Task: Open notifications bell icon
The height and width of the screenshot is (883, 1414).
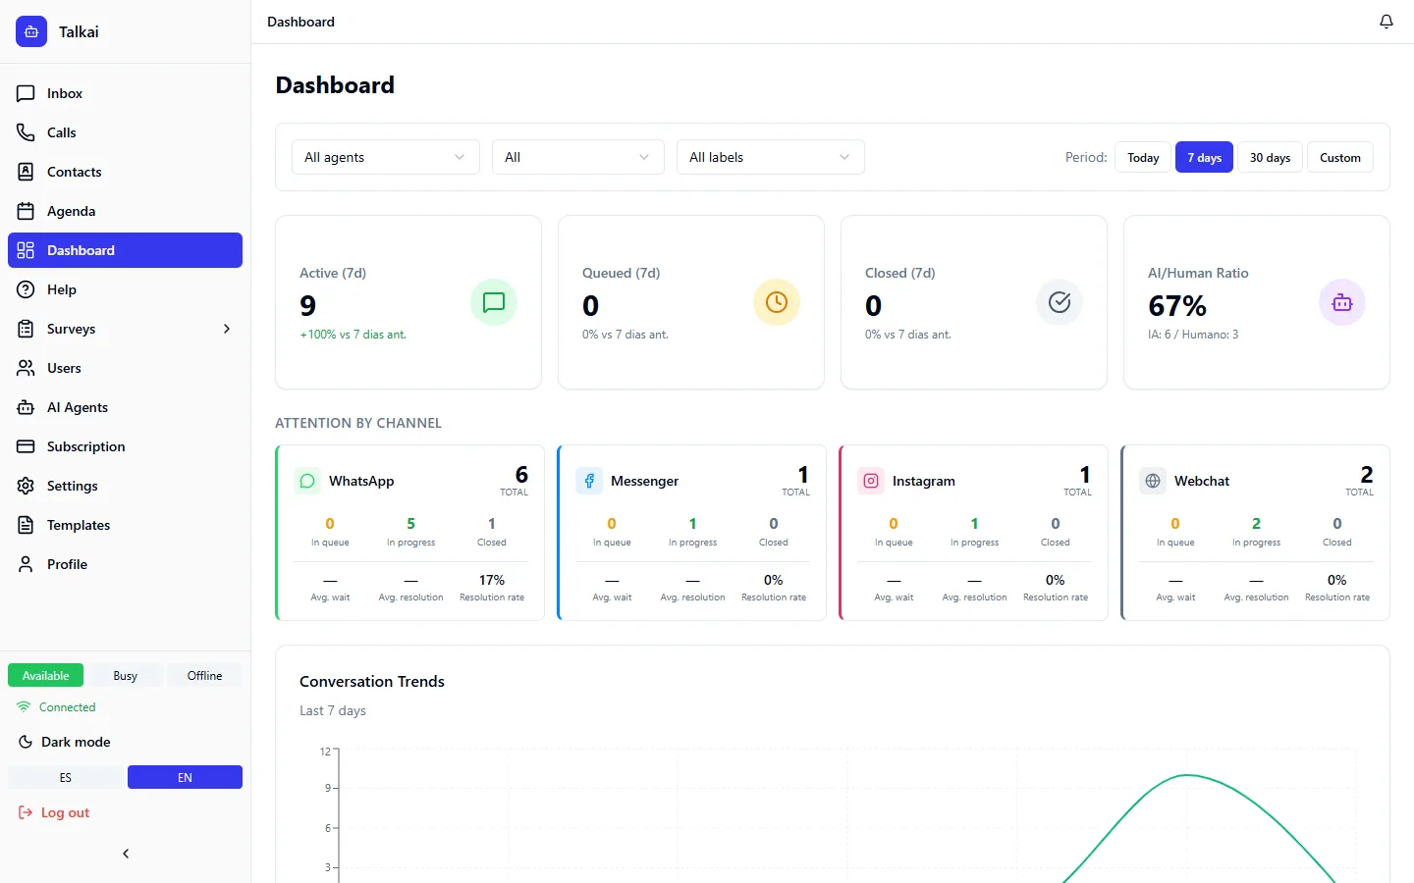Action: pos(1387,22)
